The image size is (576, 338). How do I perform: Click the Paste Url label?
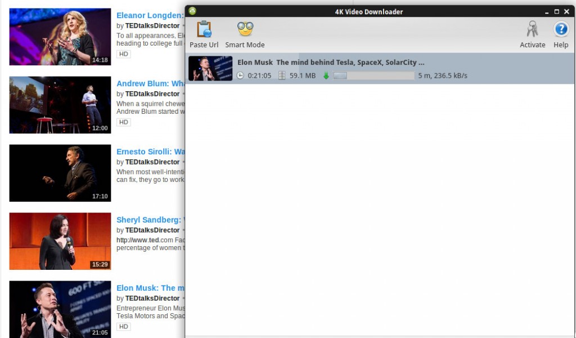pos(204,45)
